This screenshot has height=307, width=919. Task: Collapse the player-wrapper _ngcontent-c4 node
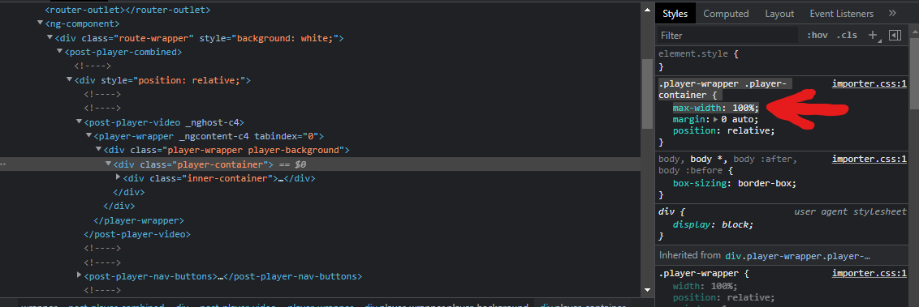89,136
